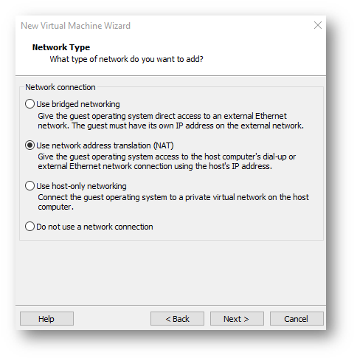Open the Help button
Screen dimensions: 357x361
pyautogui.click(x=46, y=319)
